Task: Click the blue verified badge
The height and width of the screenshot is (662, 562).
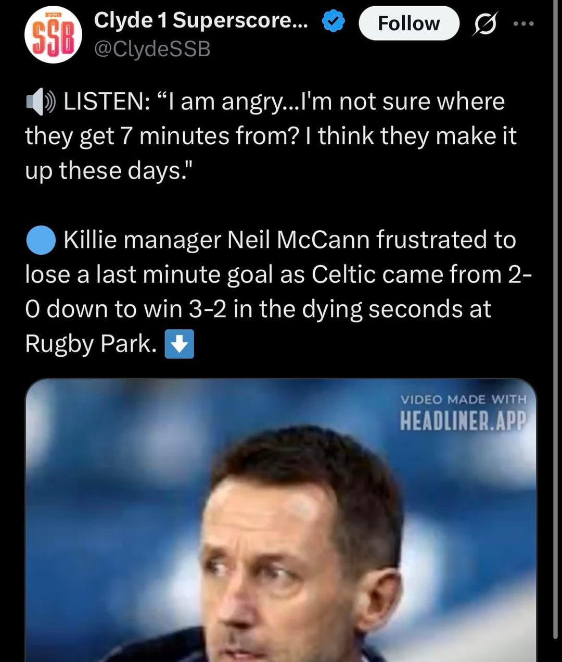Action: (x=333, y=21)
